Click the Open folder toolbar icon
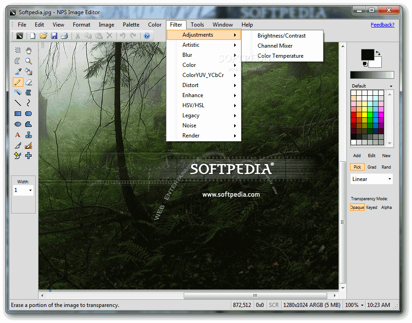 click(44, 36)
